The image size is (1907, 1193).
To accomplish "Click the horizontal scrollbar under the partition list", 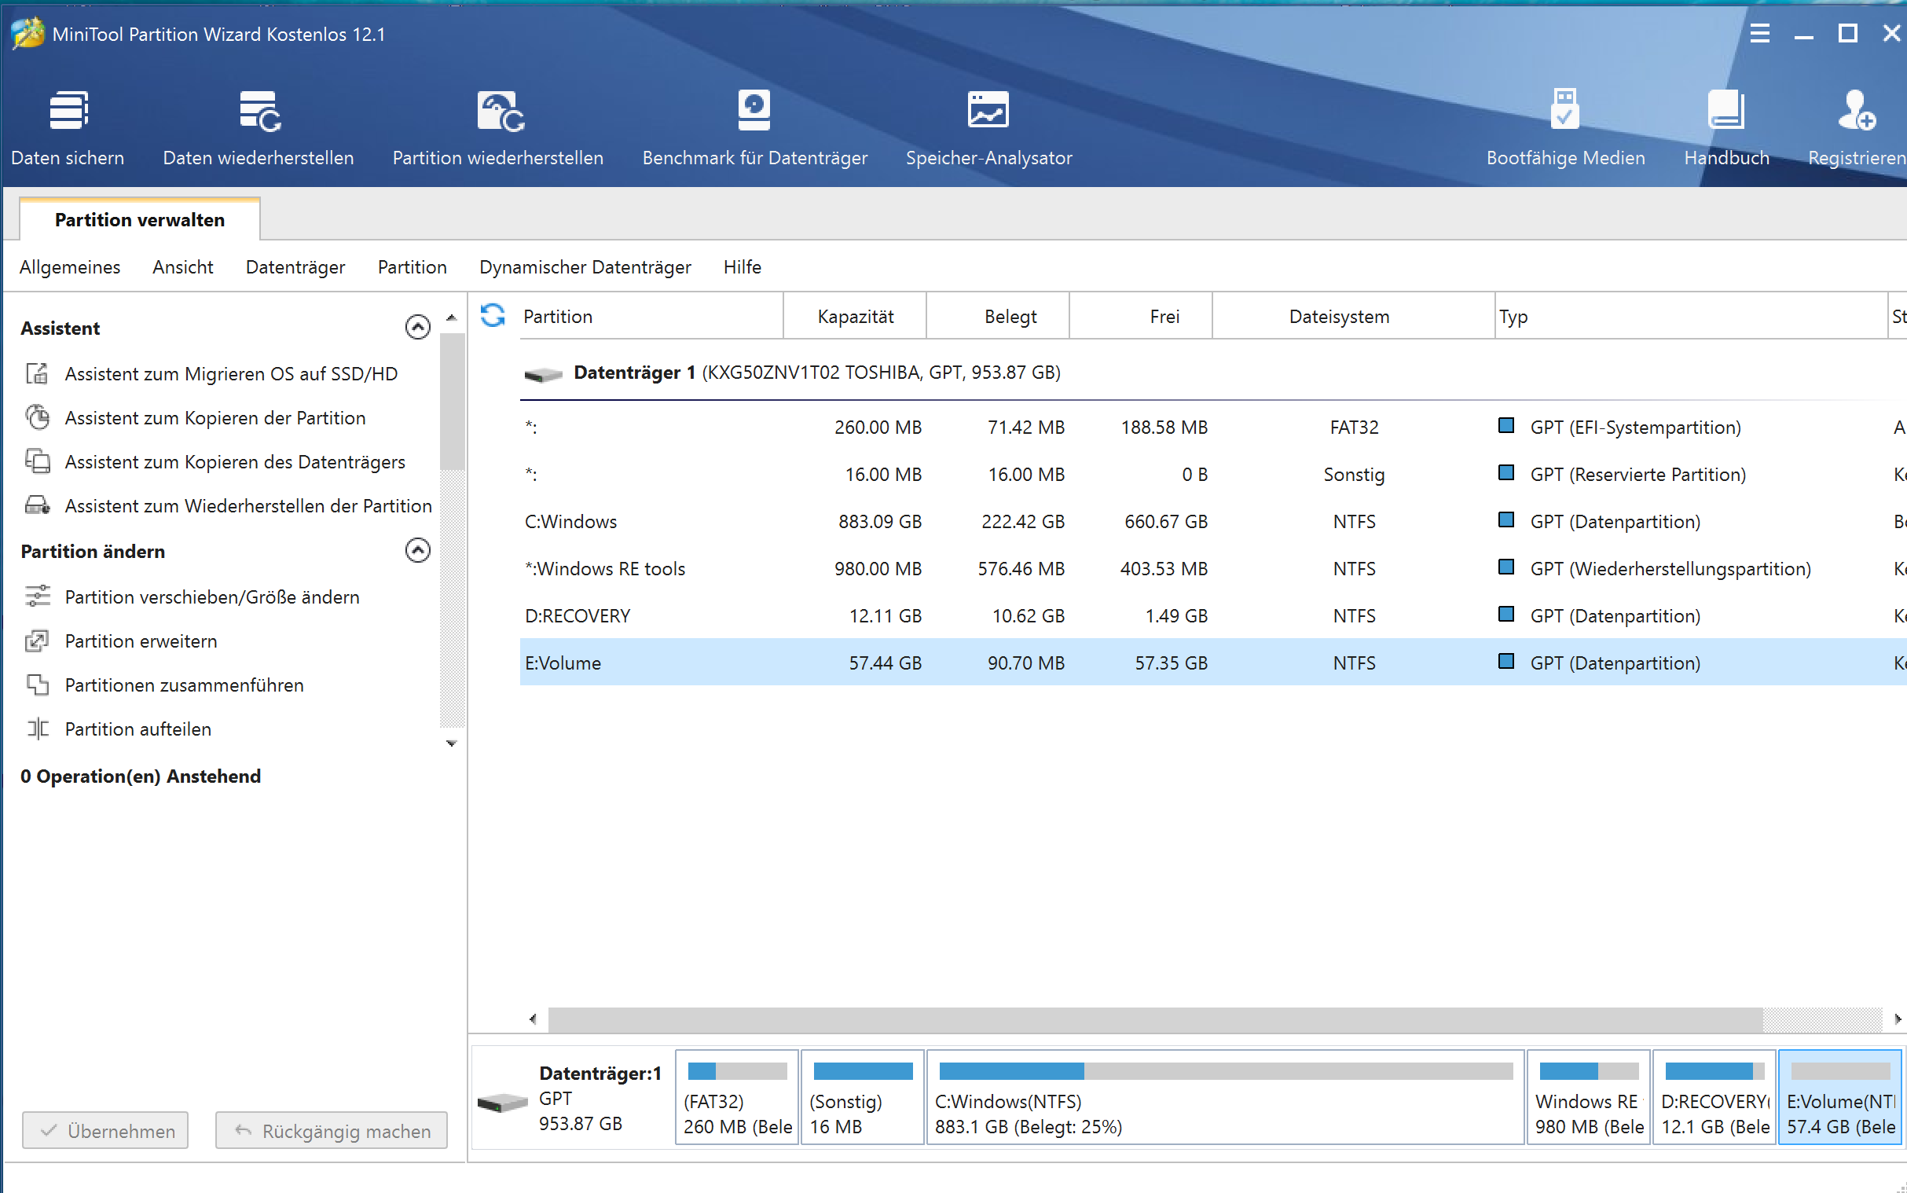I will point(1154,1019).
